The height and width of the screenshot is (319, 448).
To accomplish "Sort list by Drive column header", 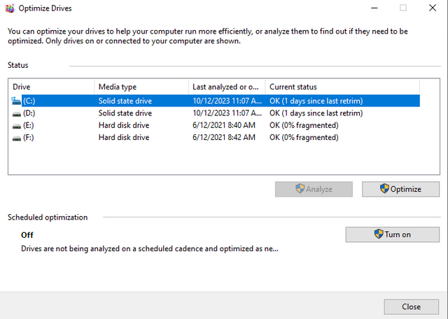I will tap(51, 87).
